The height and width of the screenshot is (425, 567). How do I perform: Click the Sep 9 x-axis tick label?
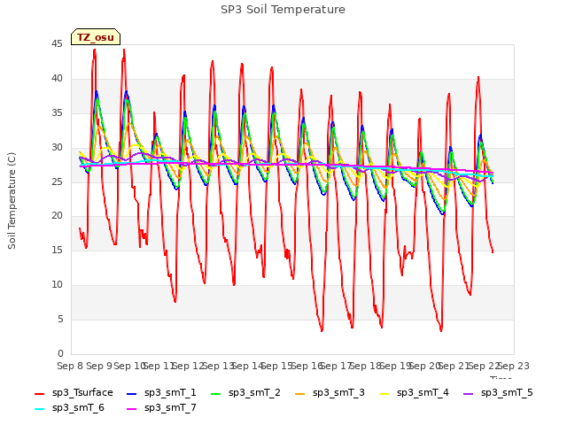[99, 366]
